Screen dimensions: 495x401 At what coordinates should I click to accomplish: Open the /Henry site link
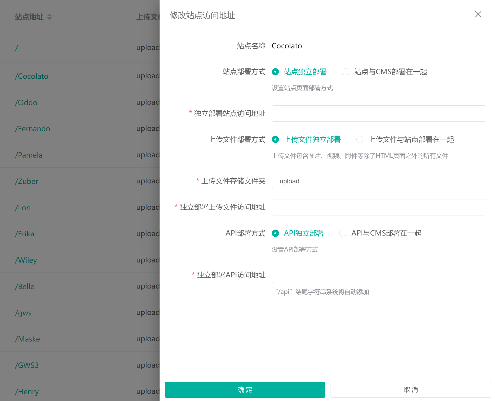pos(27,391)
